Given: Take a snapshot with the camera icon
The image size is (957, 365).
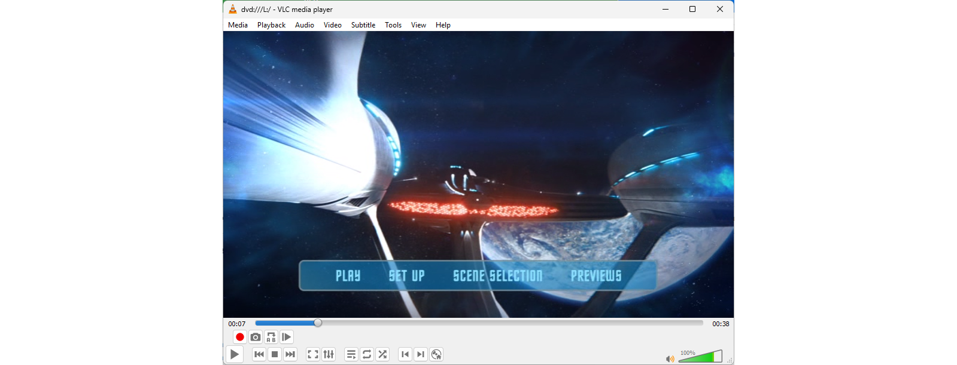Looking at the screenshot, I should [x=256, y=337].
